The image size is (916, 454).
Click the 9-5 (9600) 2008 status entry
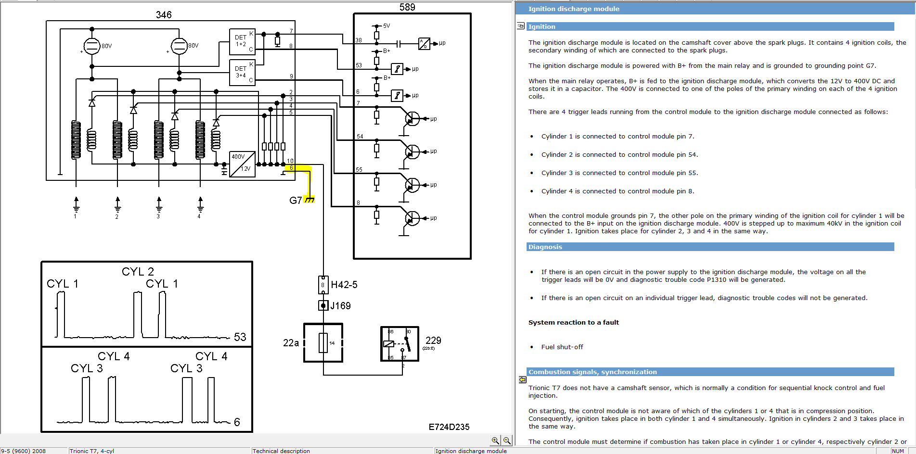tap(34, 451)
